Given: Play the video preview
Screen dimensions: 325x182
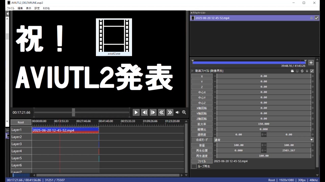Looking at the screenshot, I should tap(136, 112).
